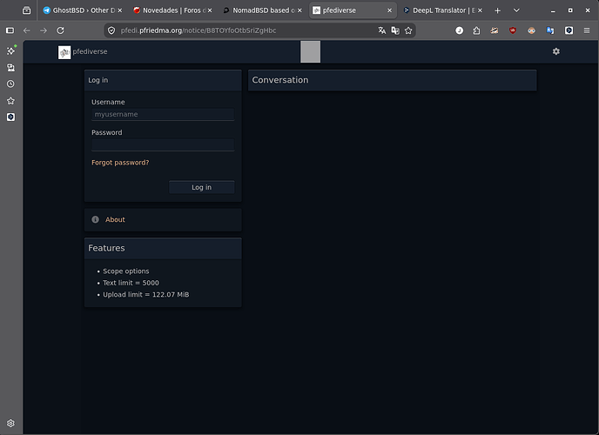
Task: Open a new tab with plus button
Action: click(497, 10)
